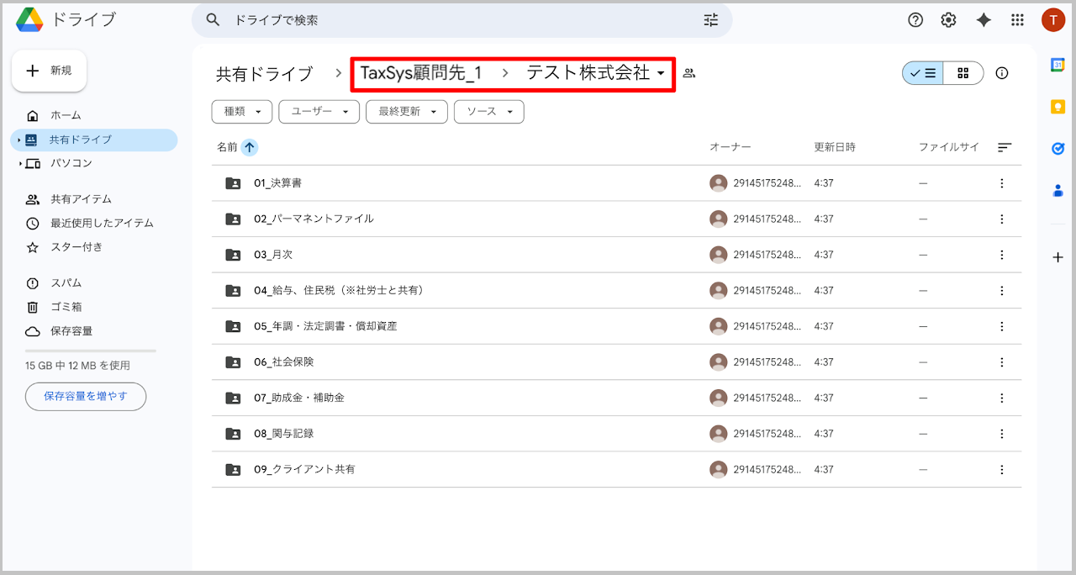Click the storage usage progress bar
1076x575 pixels.
point(91,351)
